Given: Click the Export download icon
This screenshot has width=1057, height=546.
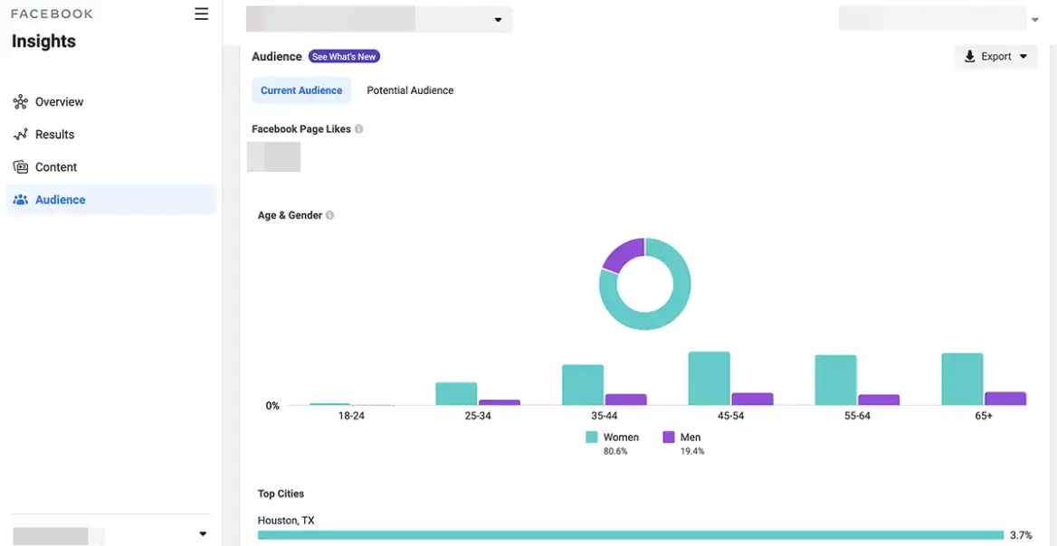Looking at the screenshot, I should pyautogui.click(x=969, y=56).
